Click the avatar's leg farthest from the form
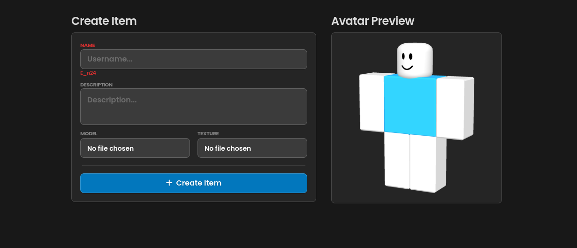 [423, 163]
